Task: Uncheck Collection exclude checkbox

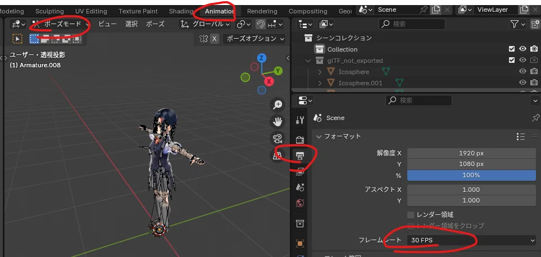Action: pyautogui.click(x=512, y=49)
